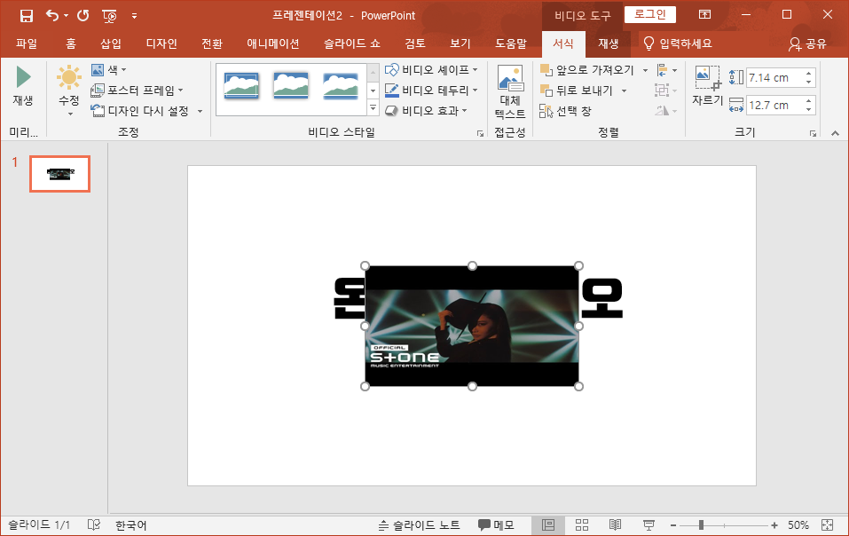Open the 비디오 스타일 dialog launcher

click(480, 133)
